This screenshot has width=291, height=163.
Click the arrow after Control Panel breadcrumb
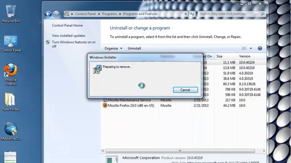(x=99, y=14)
